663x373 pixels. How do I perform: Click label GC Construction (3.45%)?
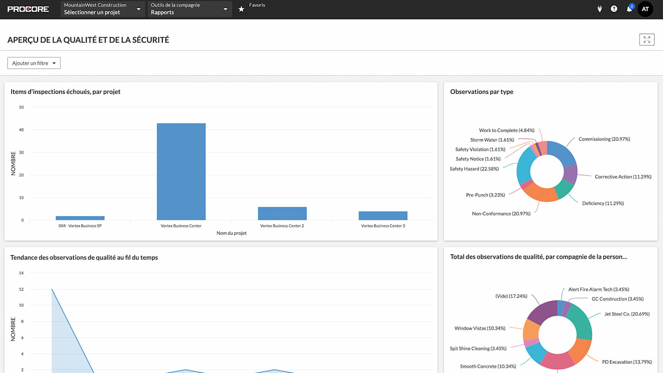click(617, 299)
